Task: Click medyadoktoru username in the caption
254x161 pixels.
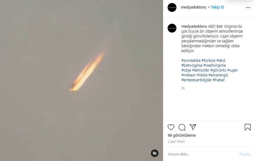Action: 194,26
